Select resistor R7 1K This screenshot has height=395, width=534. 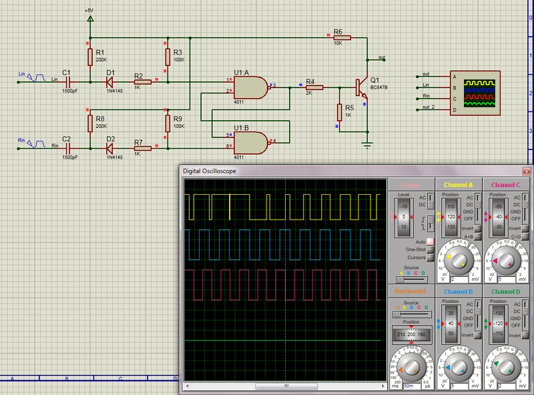click(143, 149)
